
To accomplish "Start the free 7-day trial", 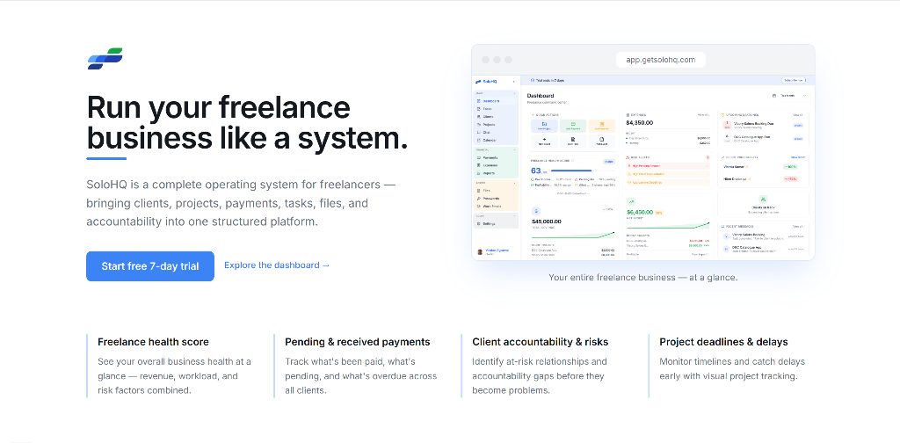I will tap(150, 266).
